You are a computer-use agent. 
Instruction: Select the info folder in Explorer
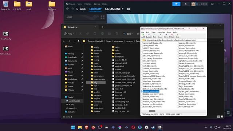click(x=96, y=82)
